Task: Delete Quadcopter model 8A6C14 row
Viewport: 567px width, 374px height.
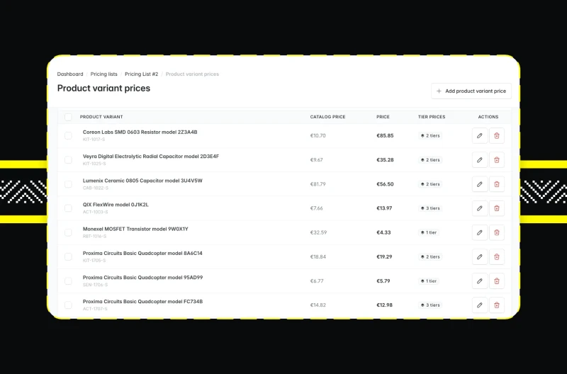Action: click(497, 256)
